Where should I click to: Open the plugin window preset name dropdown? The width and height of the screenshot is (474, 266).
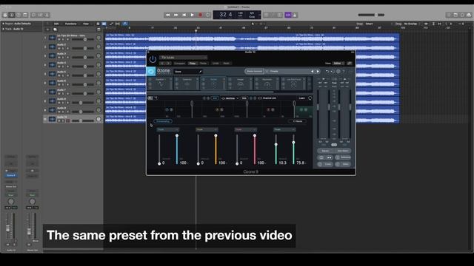pos(183,58)
